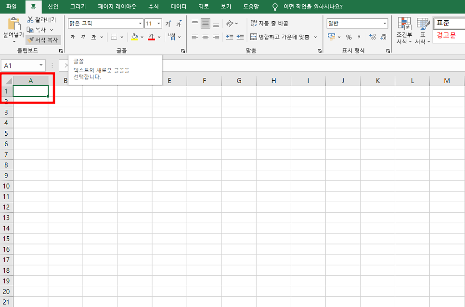Toggle center horizontal alignment

click(x=205, y=37)
